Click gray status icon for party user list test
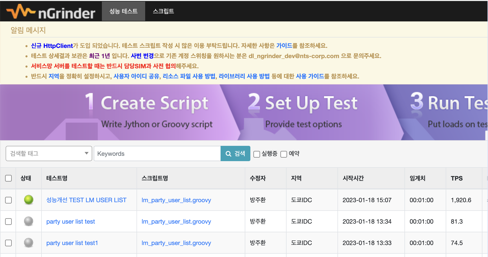This screenshot has width=488, height=257. coord(29,221)
